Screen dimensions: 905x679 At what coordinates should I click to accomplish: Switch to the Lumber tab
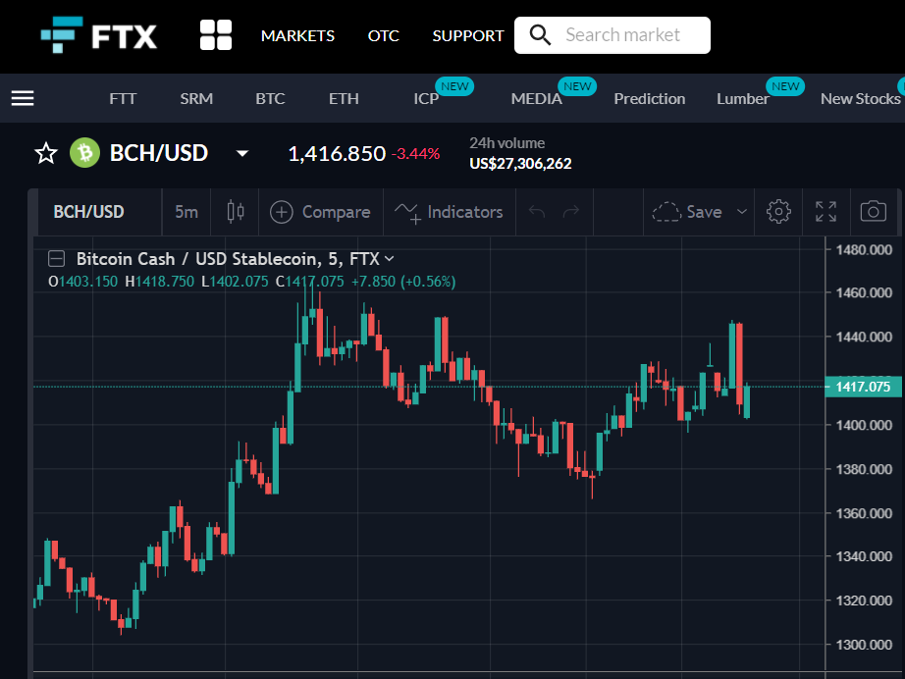tap(743, 99)
